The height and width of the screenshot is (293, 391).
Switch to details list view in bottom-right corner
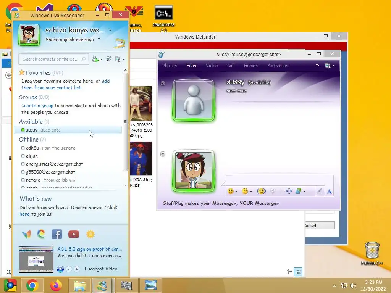click(289, 272)
